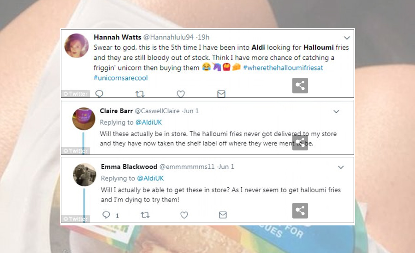Image resolution: width=415 pixels, height=253 pixels.
Task: Open chevron menu on Emma Blackwood tweet
Action: (341, 167)
